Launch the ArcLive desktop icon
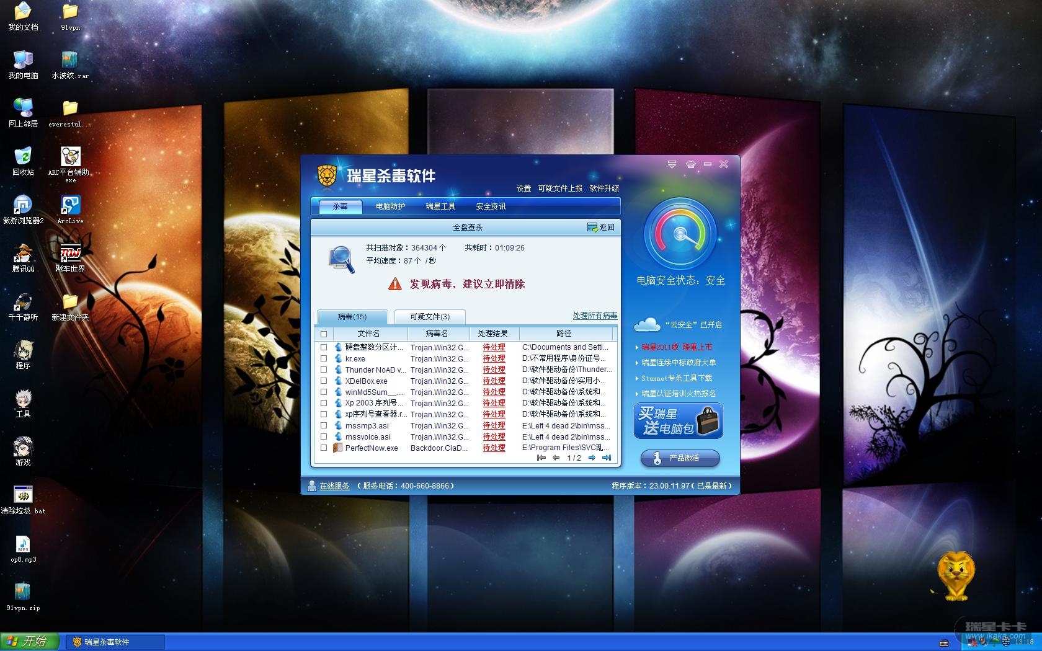 coord(70,210)
